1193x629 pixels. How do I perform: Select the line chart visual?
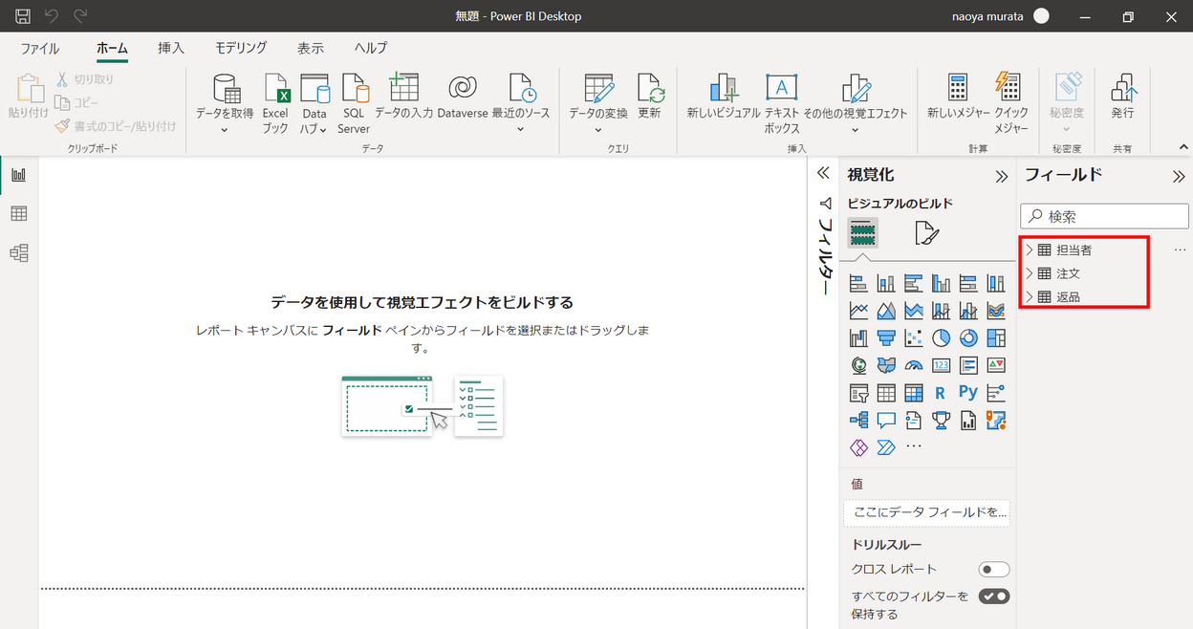click(x=858, y=311)
